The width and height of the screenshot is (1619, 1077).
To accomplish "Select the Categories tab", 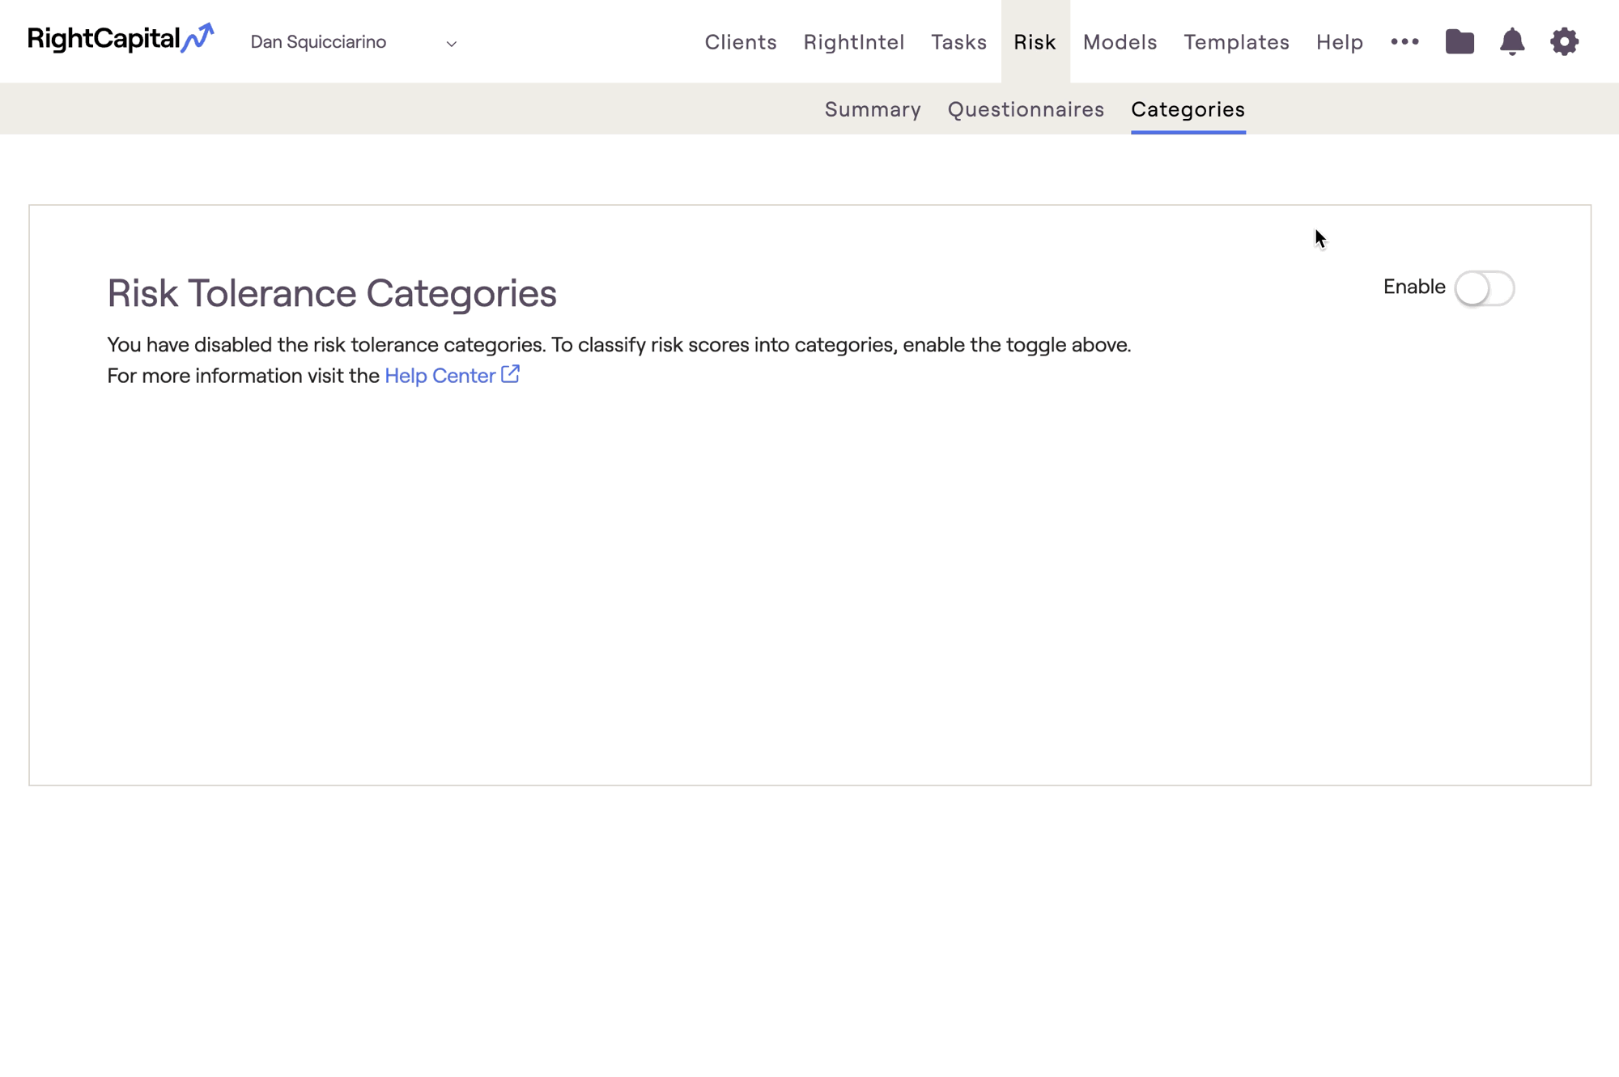I will click(1188, 109).
